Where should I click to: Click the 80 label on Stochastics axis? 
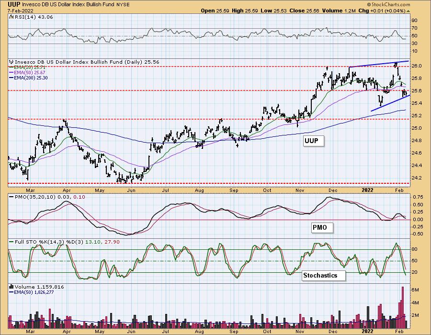tap(415, 250)
